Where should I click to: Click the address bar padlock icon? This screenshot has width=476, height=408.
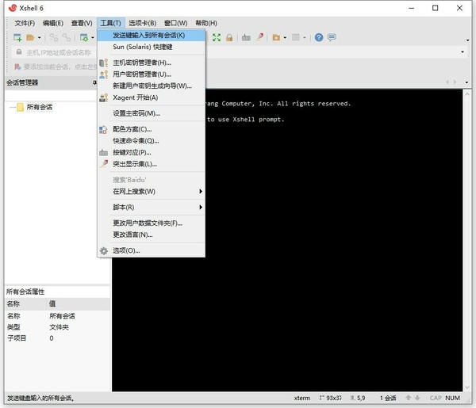[19, 52]
